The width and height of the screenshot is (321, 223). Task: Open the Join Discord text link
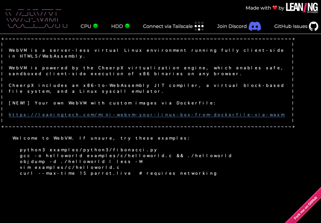[x=232, y=26]
